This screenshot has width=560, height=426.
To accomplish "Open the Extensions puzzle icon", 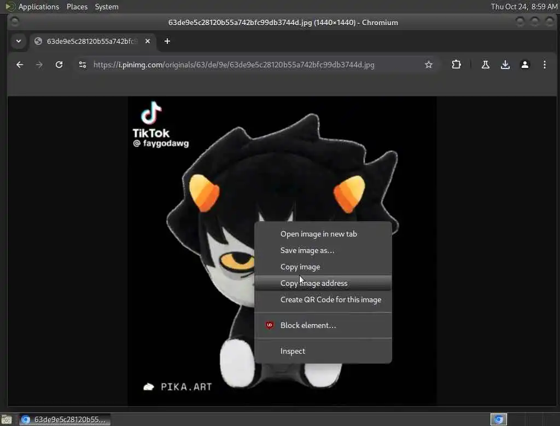I will [456, 65].
